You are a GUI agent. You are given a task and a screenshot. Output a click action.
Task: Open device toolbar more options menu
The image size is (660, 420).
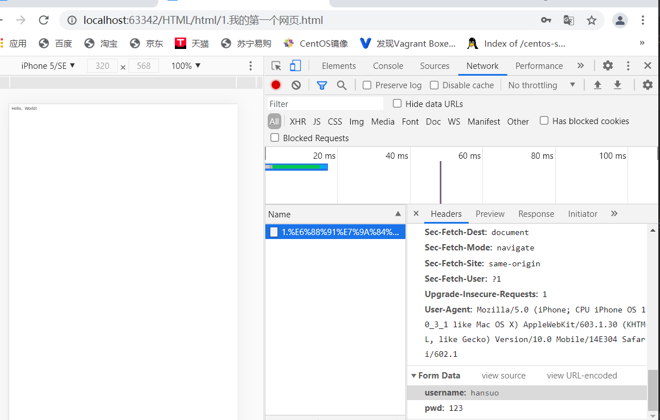(x=251, y=65)
